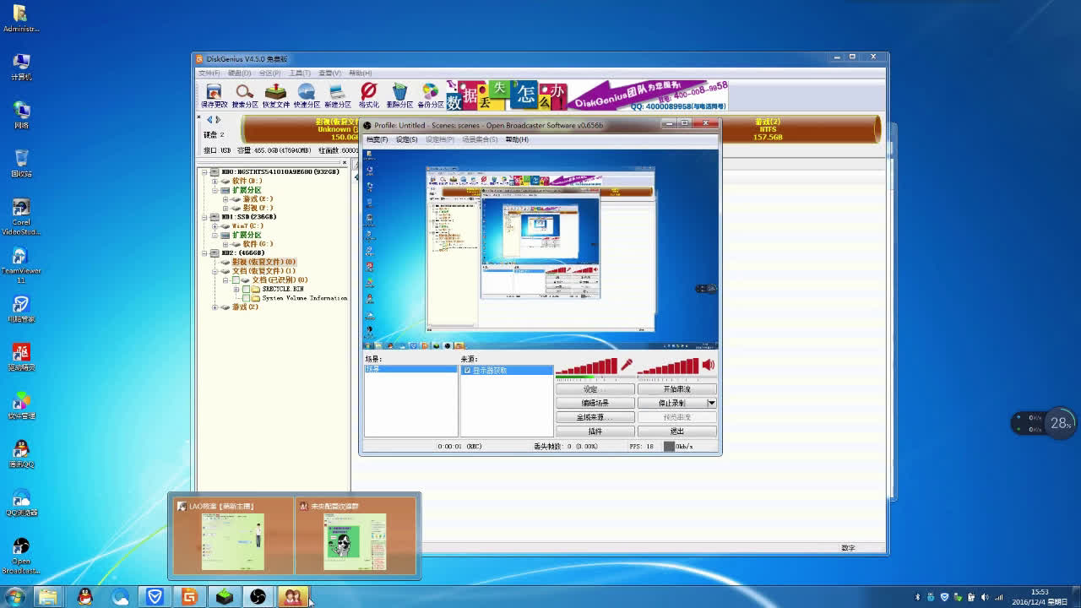This screenshot has height=608, width=1081.
Task: Open TeamViewer 11 desktop shortcut
Action: [21, 264]
